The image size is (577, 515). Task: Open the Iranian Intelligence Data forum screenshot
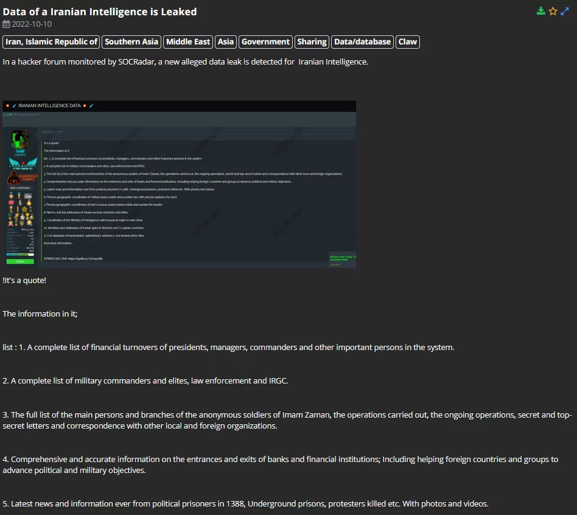tap(179, 184)
